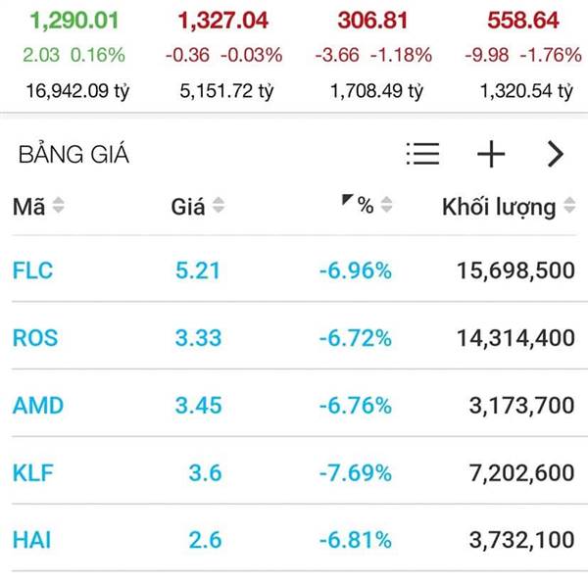
Task: Click FLC price 5.21
Action: [x=197, y=270]
